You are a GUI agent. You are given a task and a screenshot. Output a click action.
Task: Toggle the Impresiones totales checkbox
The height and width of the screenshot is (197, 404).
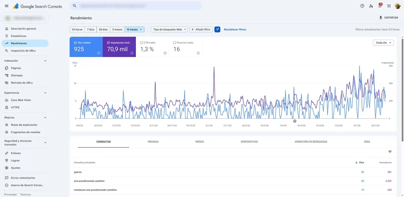point(108,42)
